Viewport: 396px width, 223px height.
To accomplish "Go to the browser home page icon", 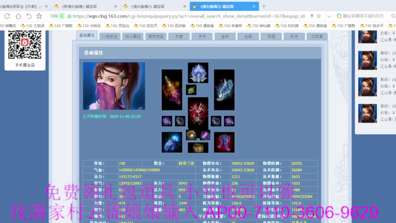I will (18, 16).
